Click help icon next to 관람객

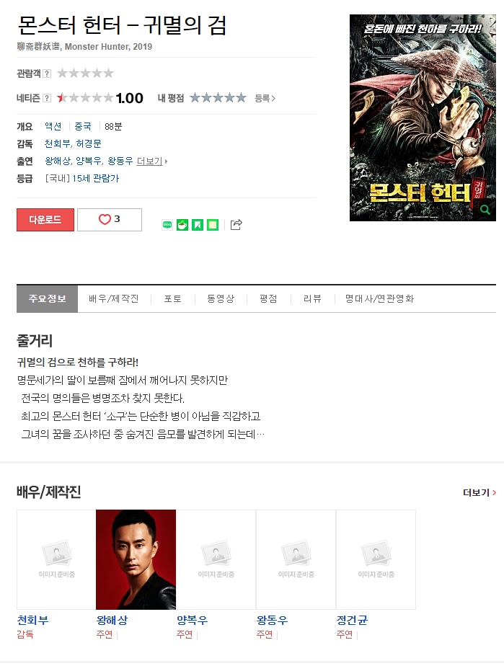point(47,74)
